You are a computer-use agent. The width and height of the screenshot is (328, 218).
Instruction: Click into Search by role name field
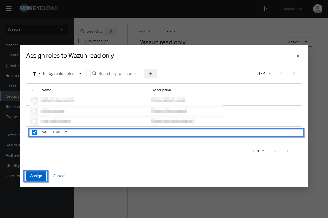tap(117, 74)
